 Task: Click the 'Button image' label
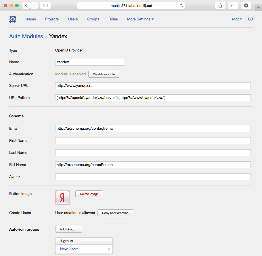click(20, 194)
